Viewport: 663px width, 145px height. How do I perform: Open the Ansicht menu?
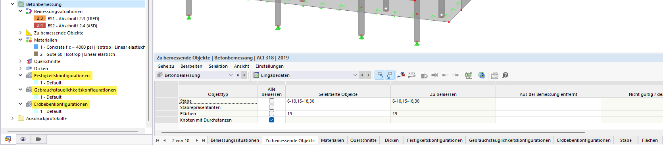(x=242, y=66)
